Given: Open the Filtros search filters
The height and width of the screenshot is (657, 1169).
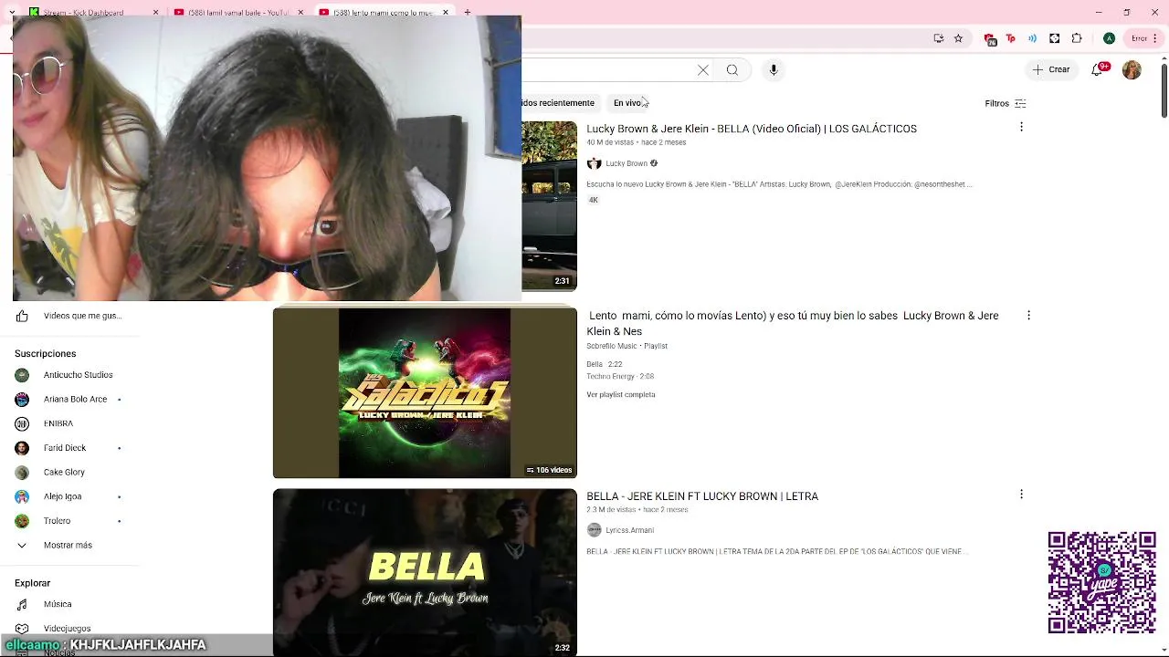Looking at the screenshot, I should coord(1006,103).
